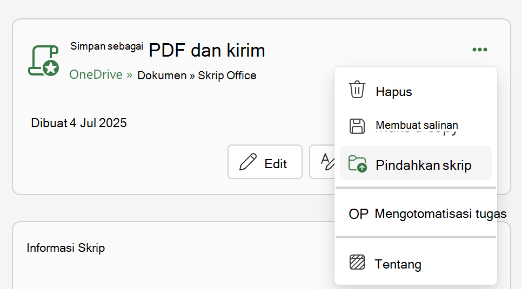Click the Simpan sebagai text

tap(106, 46)
